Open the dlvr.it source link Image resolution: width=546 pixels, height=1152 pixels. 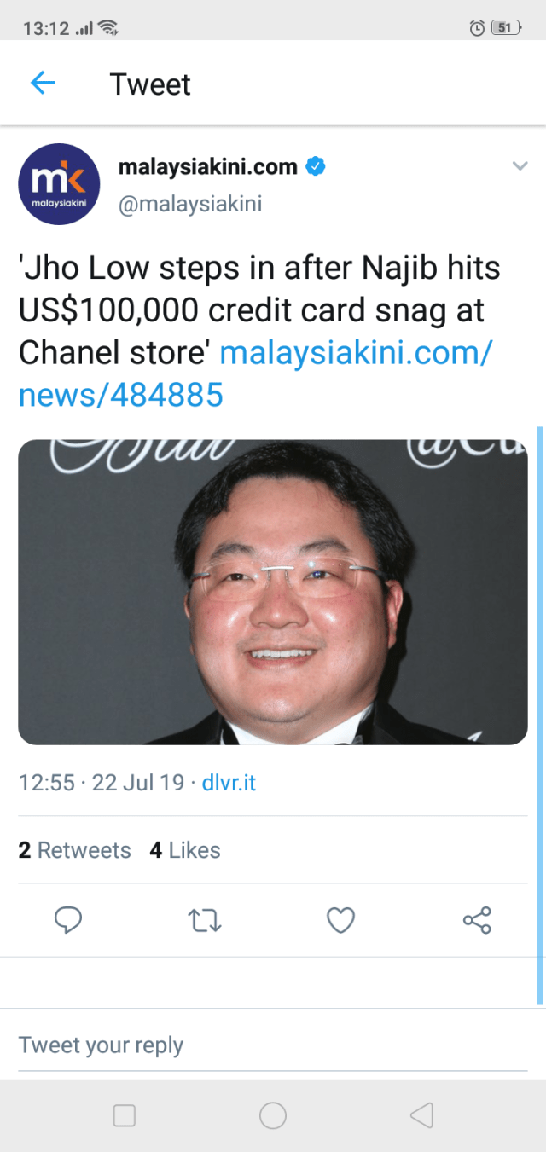click(x=229, y=783)
